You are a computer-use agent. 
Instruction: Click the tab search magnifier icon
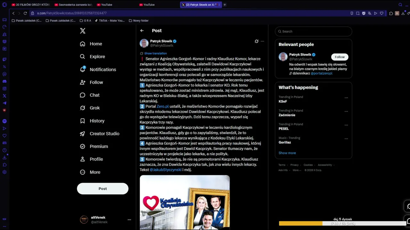click(400, 5)
